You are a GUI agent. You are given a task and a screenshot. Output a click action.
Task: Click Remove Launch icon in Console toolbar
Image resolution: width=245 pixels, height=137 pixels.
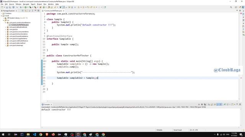[202, 105]
